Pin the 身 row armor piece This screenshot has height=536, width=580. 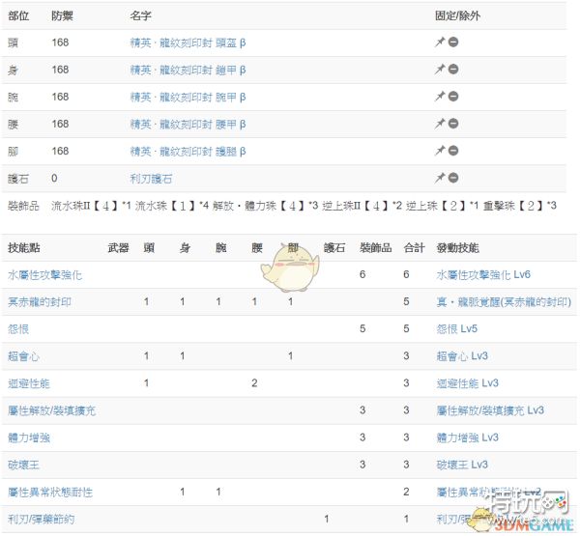tap(440, 70)
